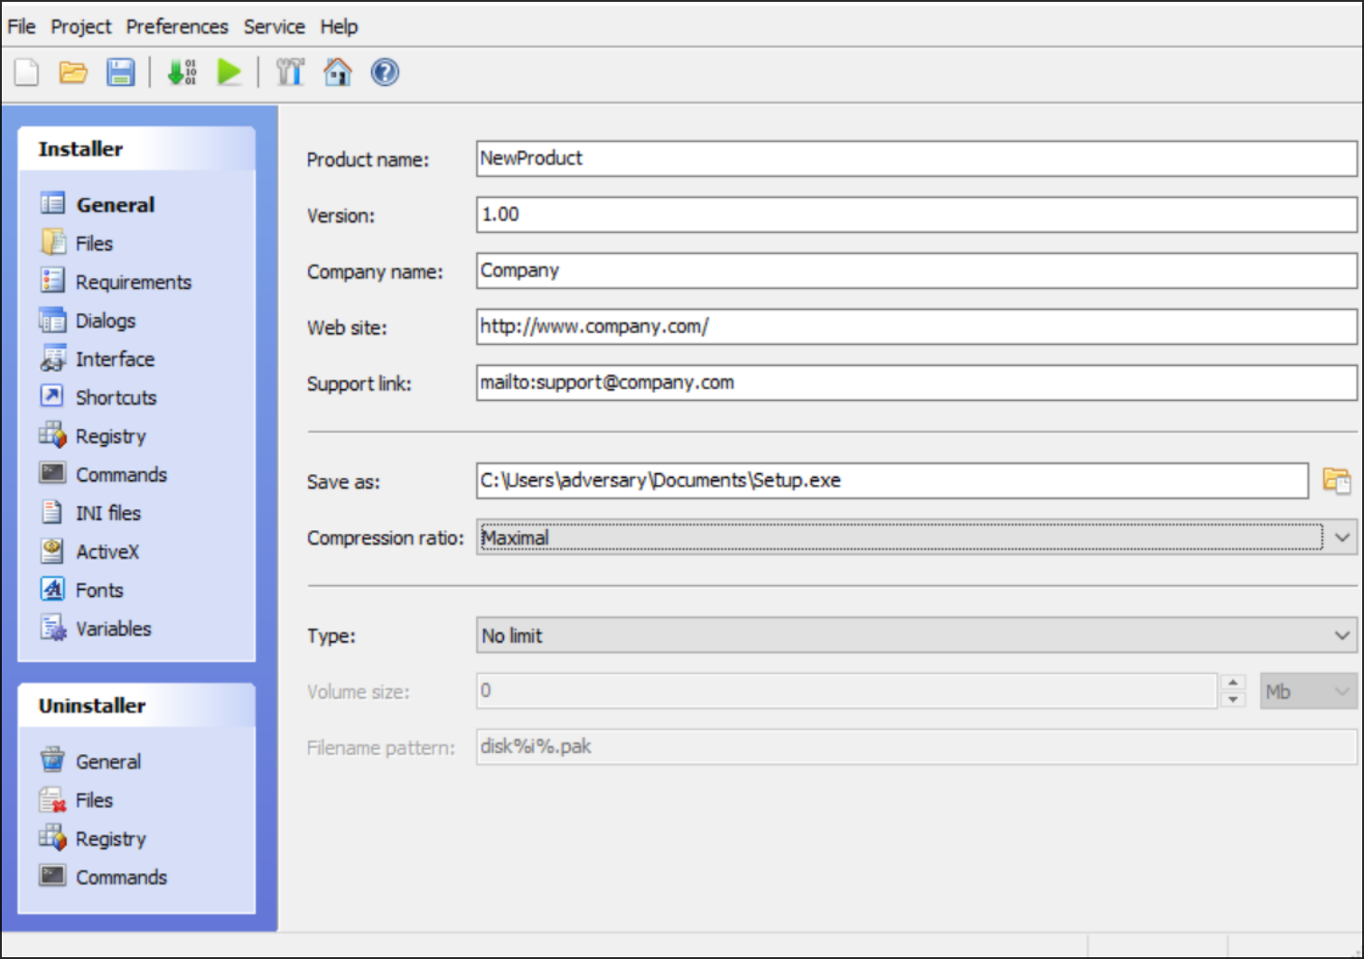This screenshot has width=1364, height=959.
Task: Open the Preferences menu
Action: (177, 27)
